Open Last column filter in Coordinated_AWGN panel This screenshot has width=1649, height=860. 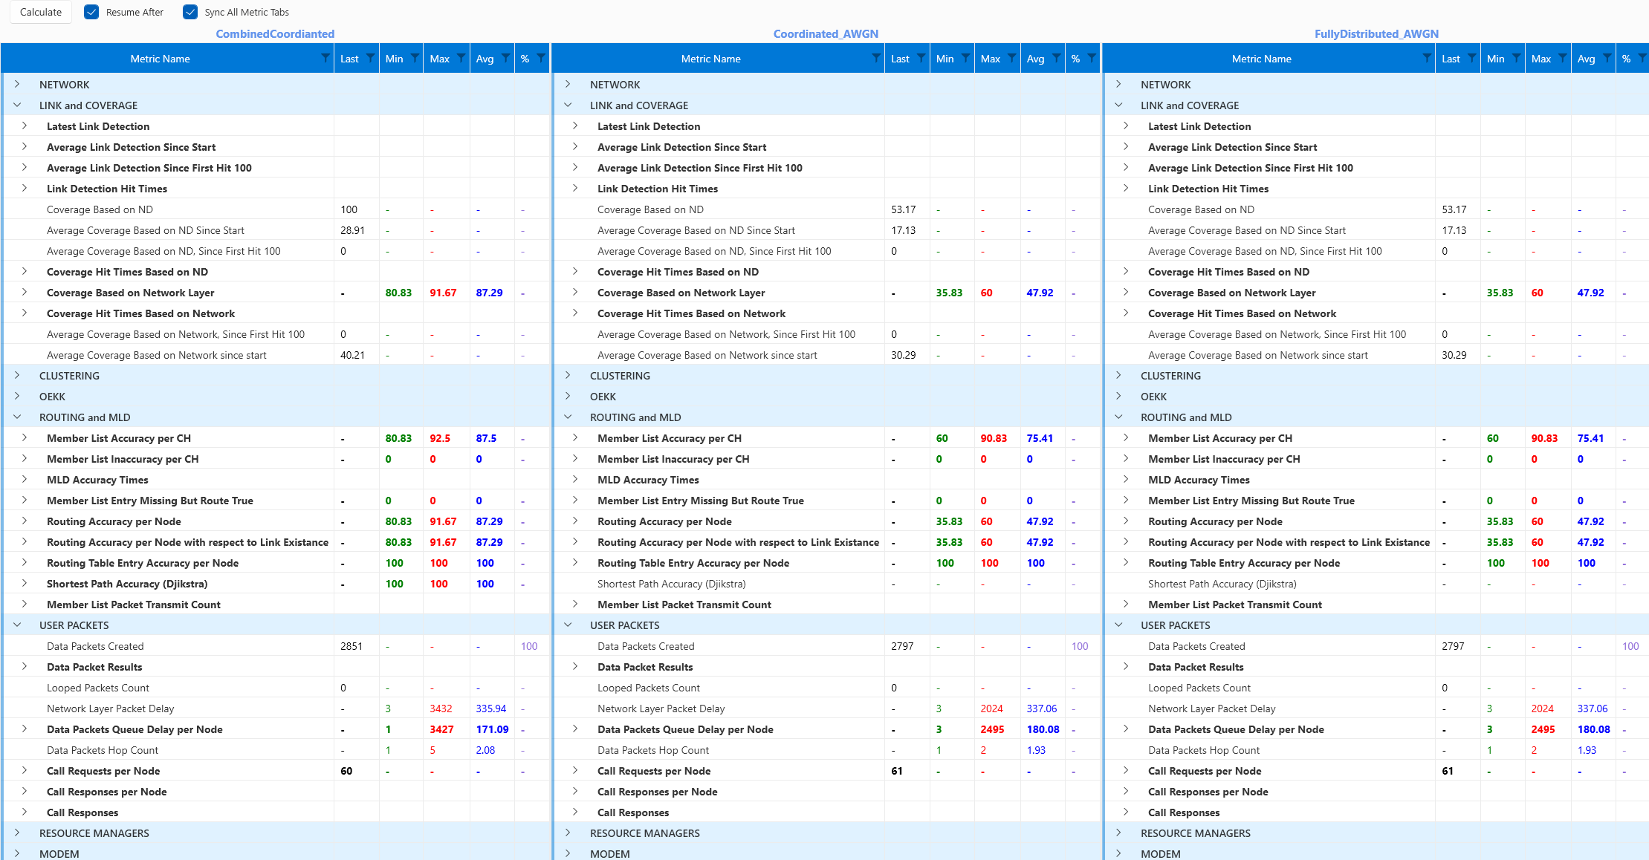coord(921,58)
